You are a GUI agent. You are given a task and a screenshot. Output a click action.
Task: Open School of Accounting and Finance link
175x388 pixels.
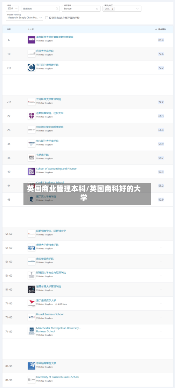pos(56,169)
